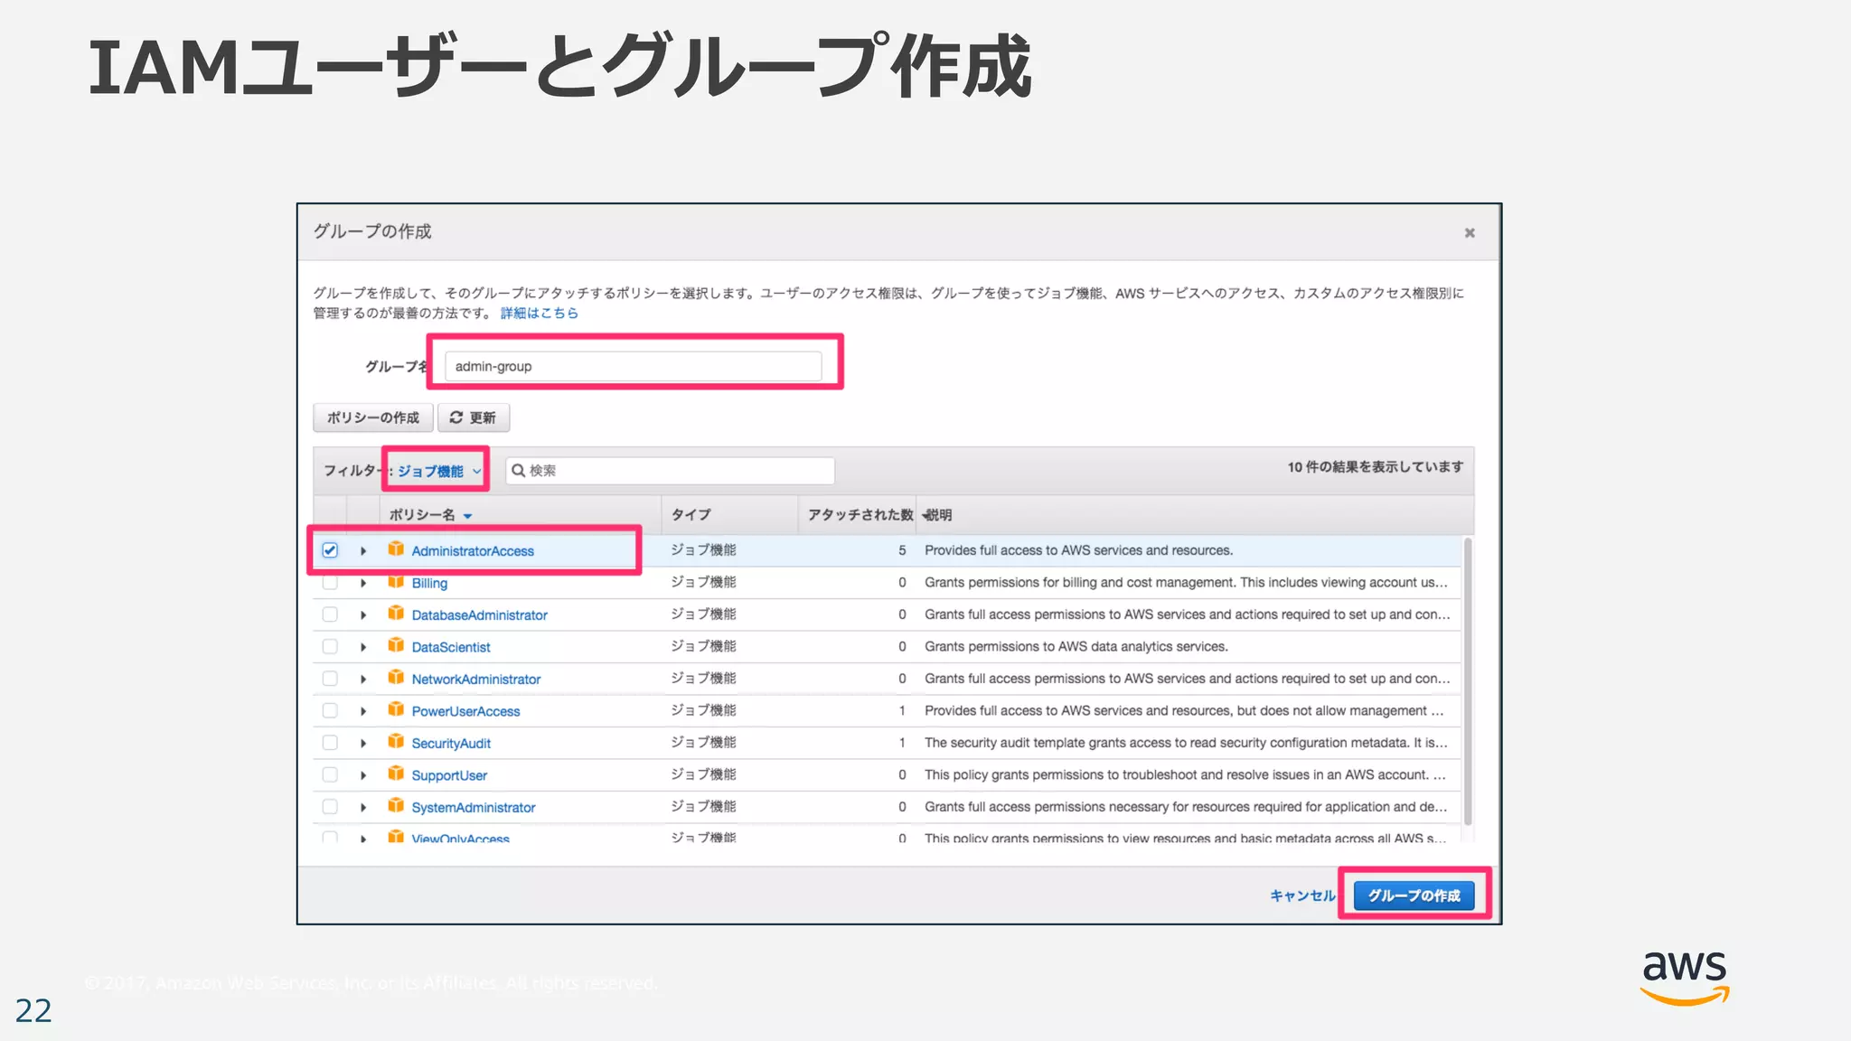Close the グループの作成 dialog with the X
This screenshot has width=1851, height=1041.
tap(1470, 233)
